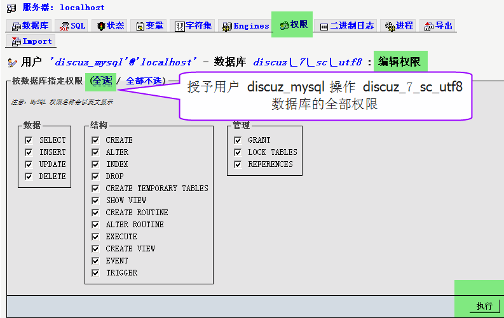
Task: Click the 变量 tab icon
Action: 140,26
